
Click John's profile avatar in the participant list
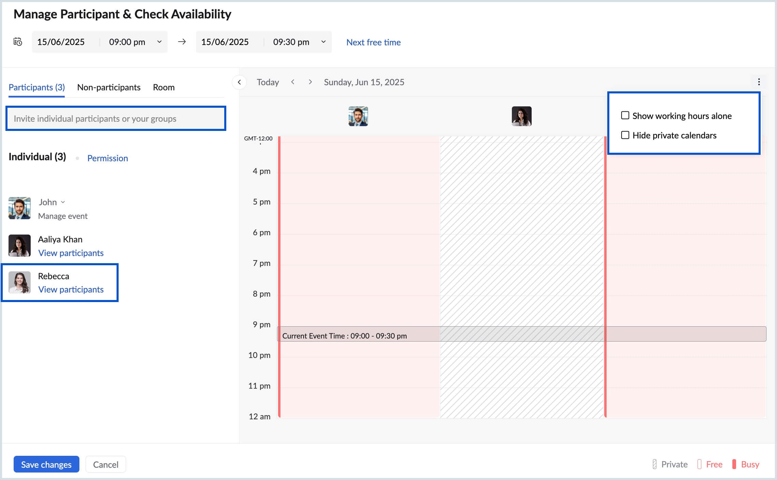(x=19, y=208)
